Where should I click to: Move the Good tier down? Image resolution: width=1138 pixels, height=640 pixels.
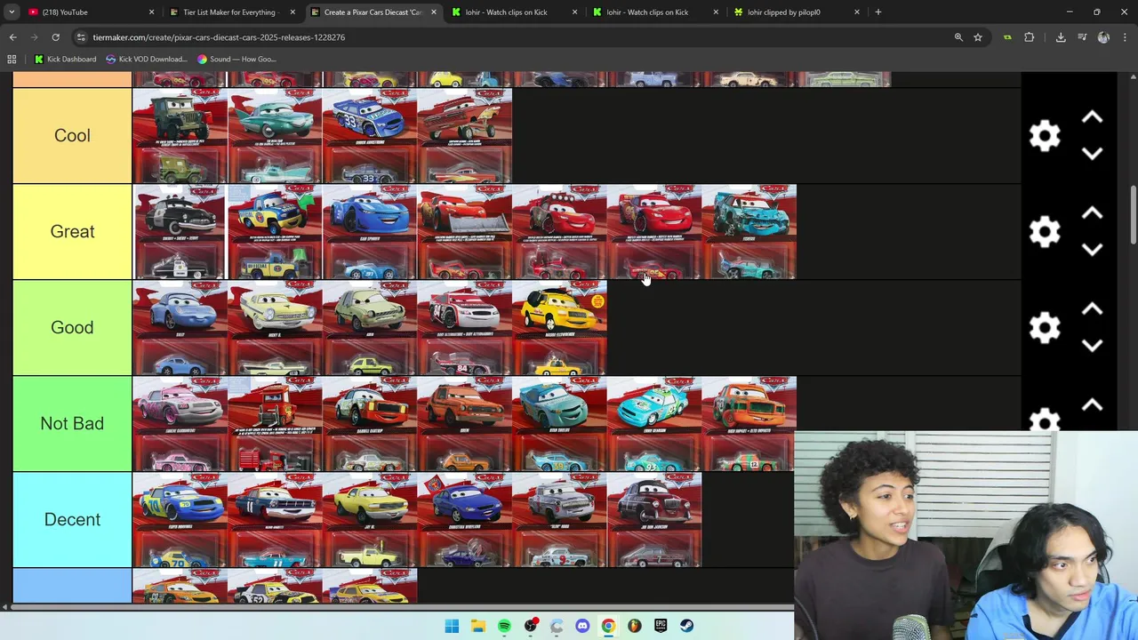(1092, 346)
